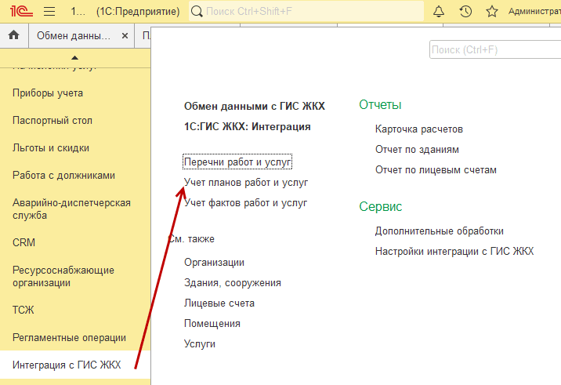This screenshot has height=385, width=561.
Task: Click the Сервис heading
Action: point(380,206)
